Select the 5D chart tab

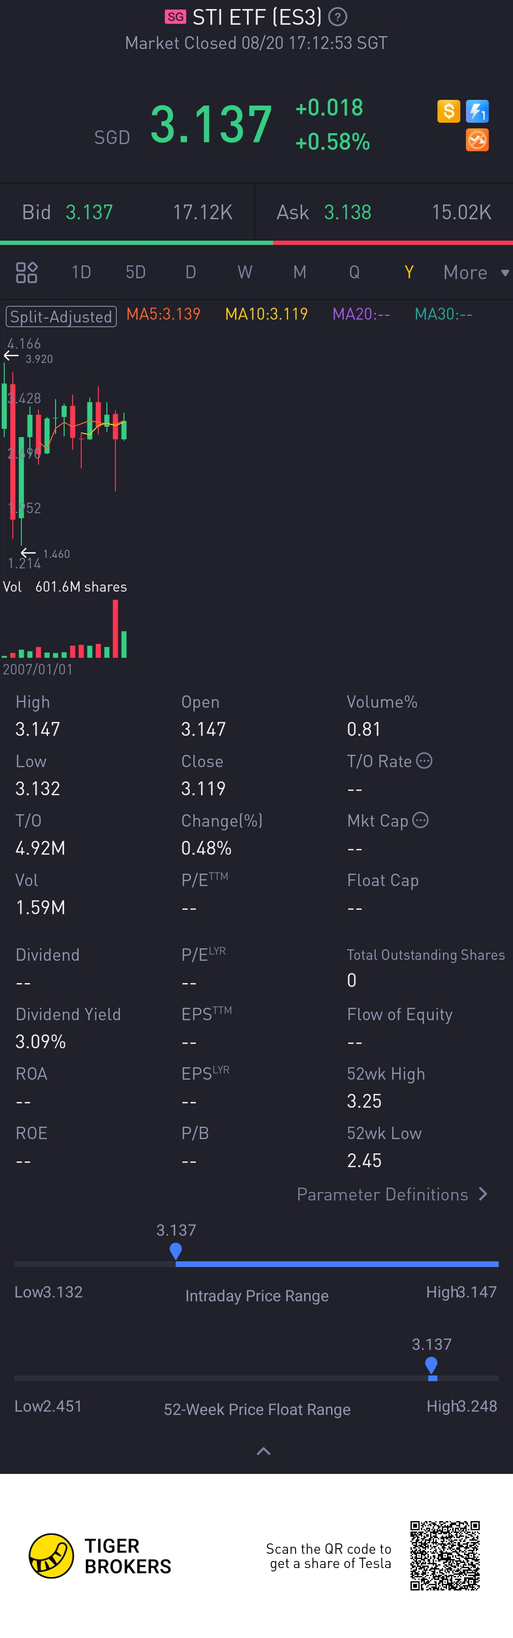tap(136, 272)
